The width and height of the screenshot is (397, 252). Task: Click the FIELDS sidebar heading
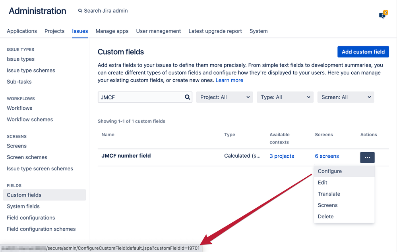(14, 185)
